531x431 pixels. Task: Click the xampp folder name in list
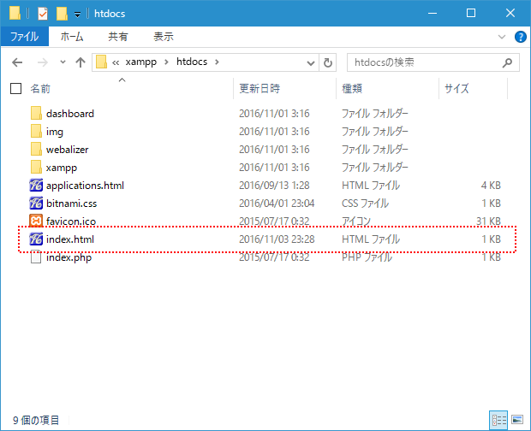62,168
